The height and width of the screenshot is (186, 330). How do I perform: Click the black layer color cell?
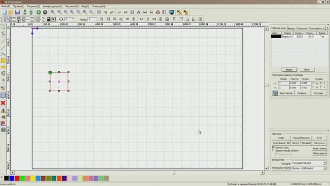point(276,37)
